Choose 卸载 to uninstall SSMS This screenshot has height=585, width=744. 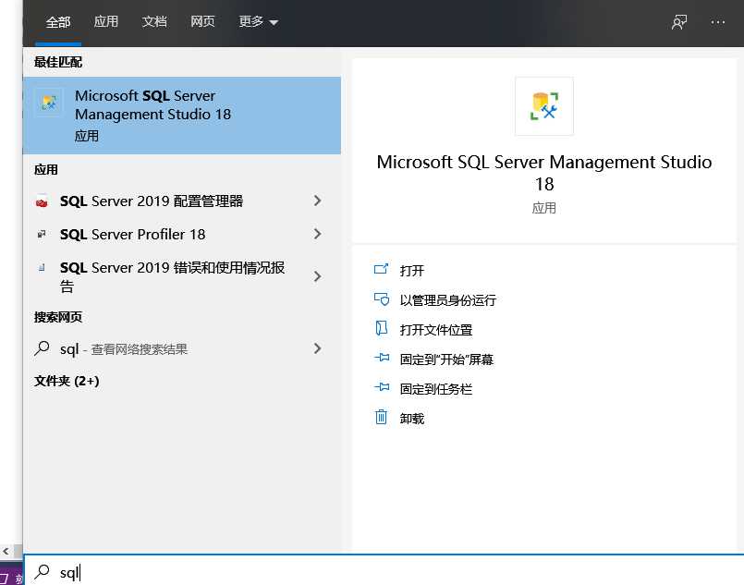(411, 418)
